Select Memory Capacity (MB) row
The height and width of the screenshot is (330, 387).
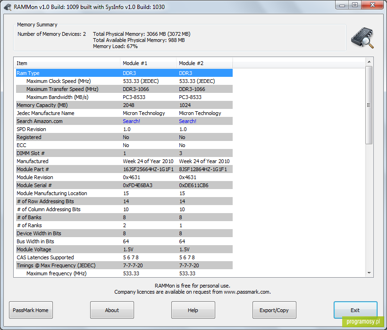[x=125, y=105]
